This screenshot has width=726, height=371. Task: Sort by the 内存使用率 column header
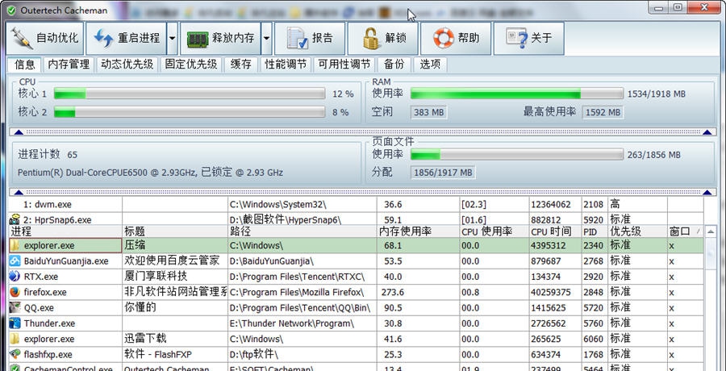419,231
